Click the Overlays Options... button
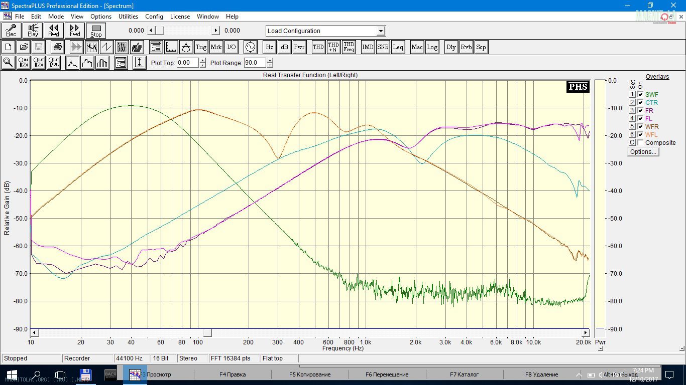 [x=643, y=152]
